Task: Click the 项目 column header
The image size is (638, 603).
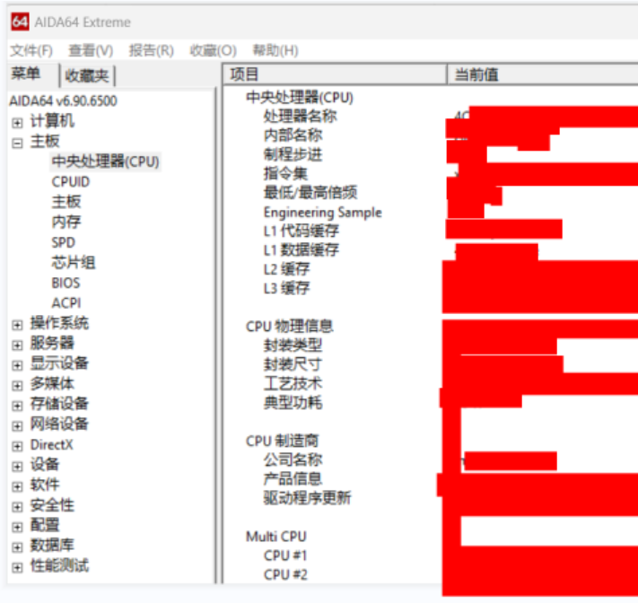Action: 335,74
